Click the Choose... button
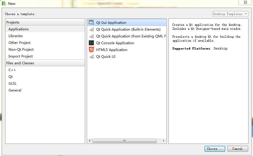Image resolution: width=253 pixels, height=156 pixels. (215, 149)
